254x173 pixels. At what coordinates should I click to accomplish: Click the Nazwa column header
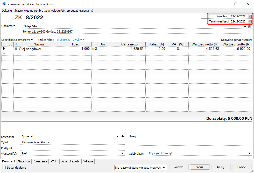click(39, 44)
